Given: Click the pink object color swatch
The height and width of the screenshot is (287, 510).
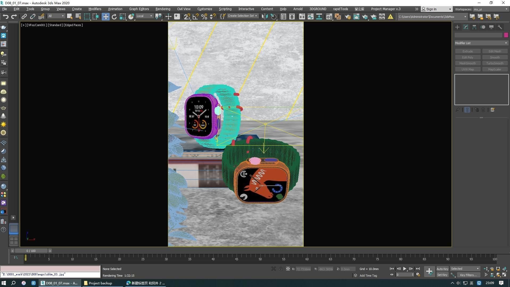Looking at the screenshot, I should point(506,35).
